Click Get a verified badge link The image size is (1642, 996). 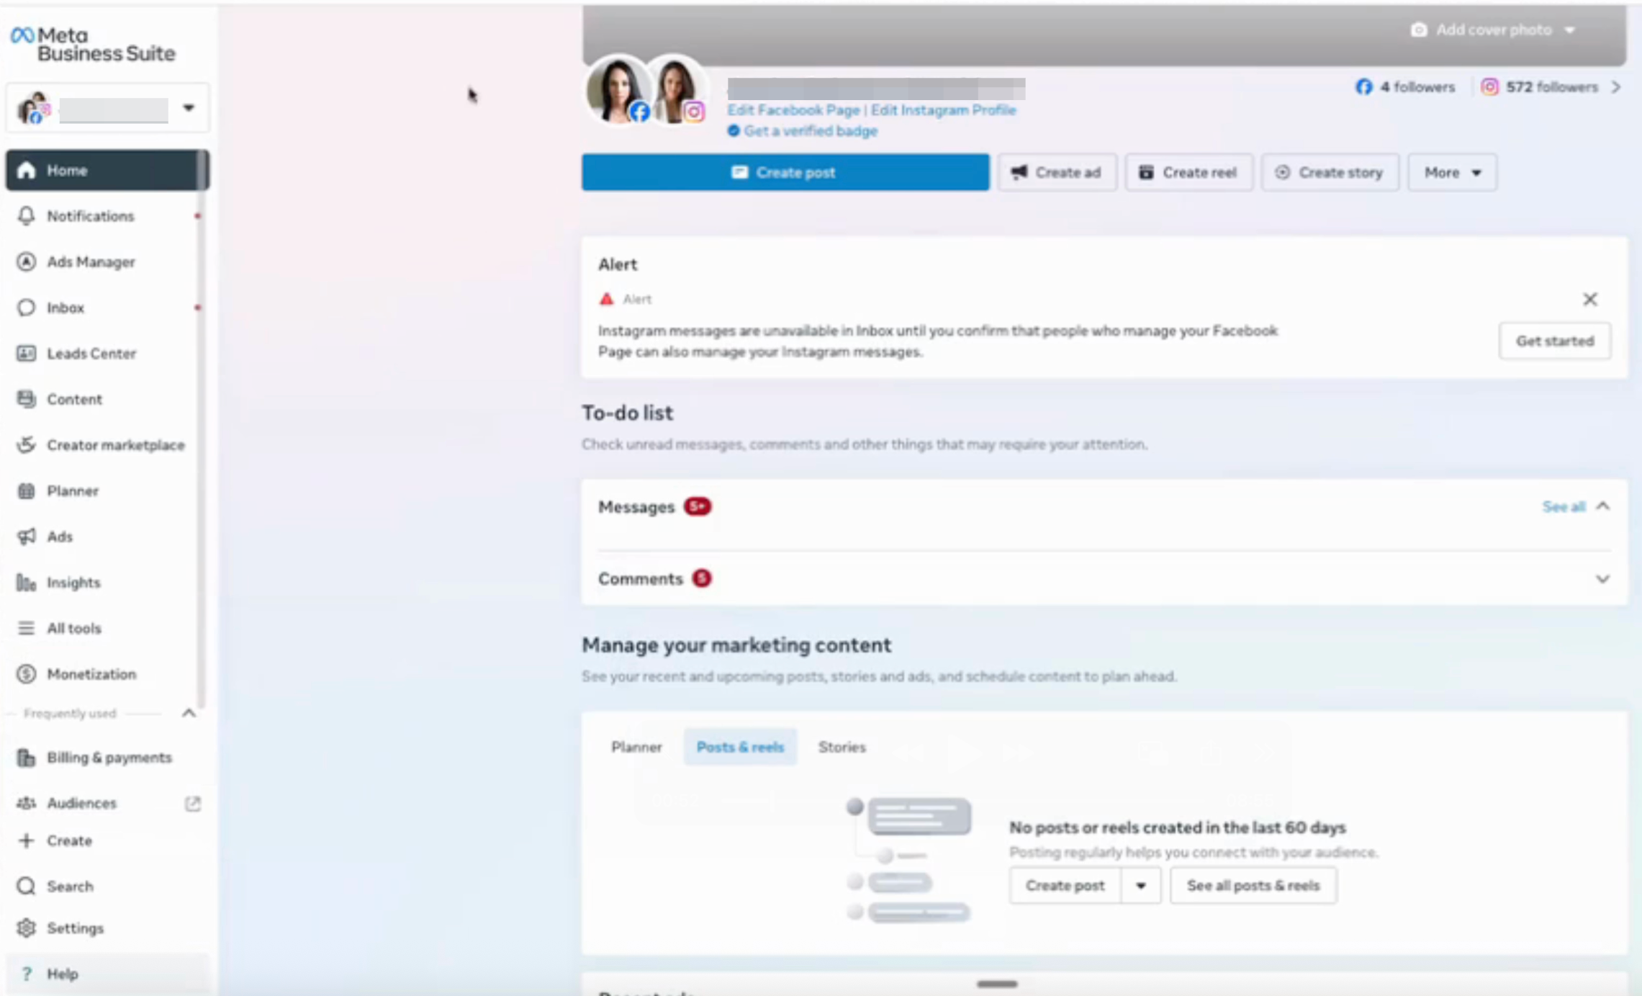click(x=811, y=131)
